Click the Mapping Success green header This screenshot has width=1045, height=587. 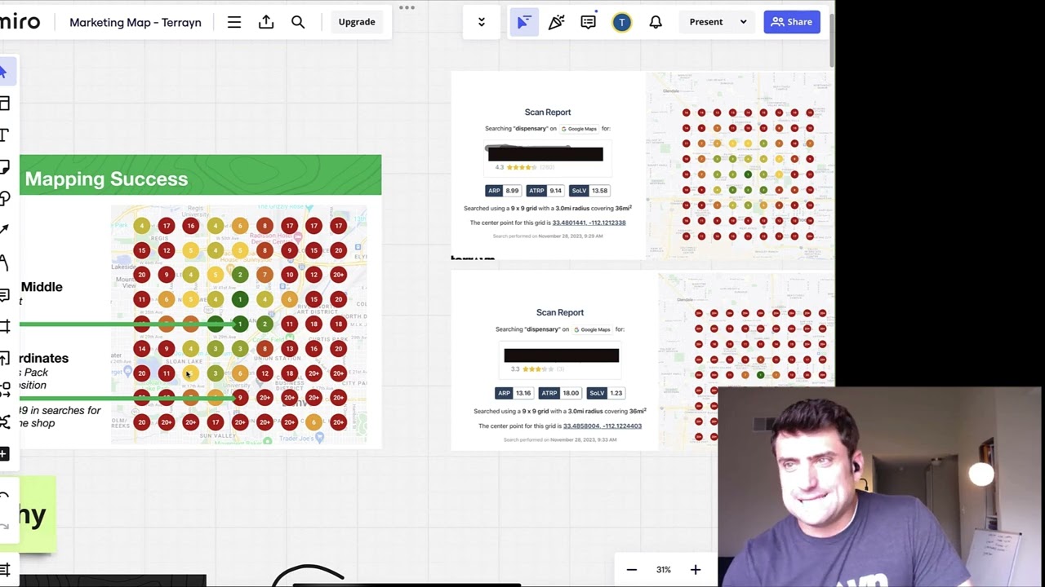[200, 175]
